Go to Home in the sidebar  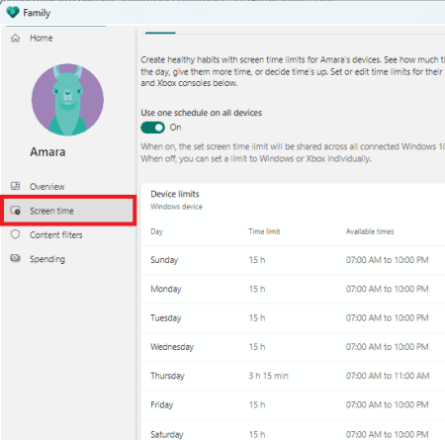[x=42, y=39]
